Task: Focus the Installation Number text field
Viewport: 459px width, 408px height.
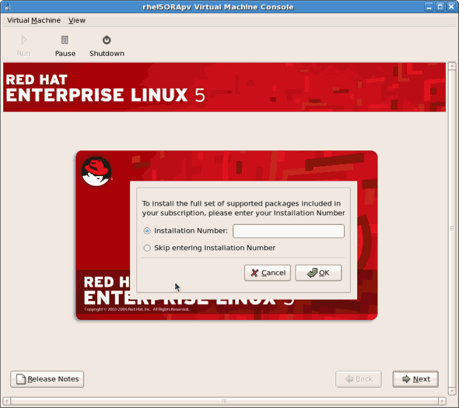Action: click(288, 231)
